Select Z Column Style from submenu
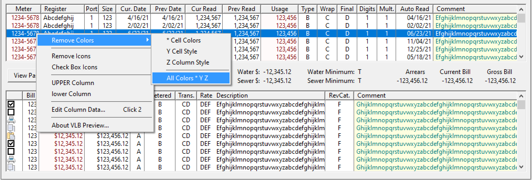Image resolution: width=532 pixels, height=180 pixels. coord(188,62)
